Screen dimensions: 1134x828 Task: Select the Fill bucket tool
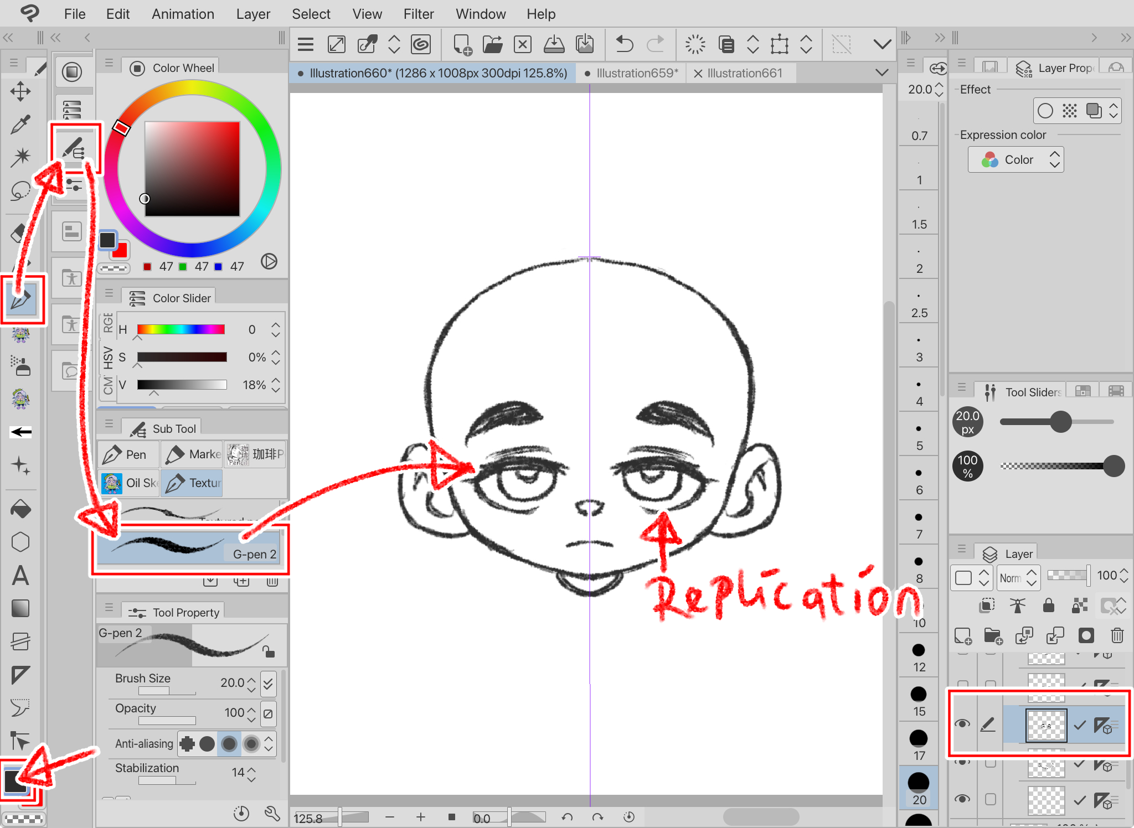tap(20, 509)
